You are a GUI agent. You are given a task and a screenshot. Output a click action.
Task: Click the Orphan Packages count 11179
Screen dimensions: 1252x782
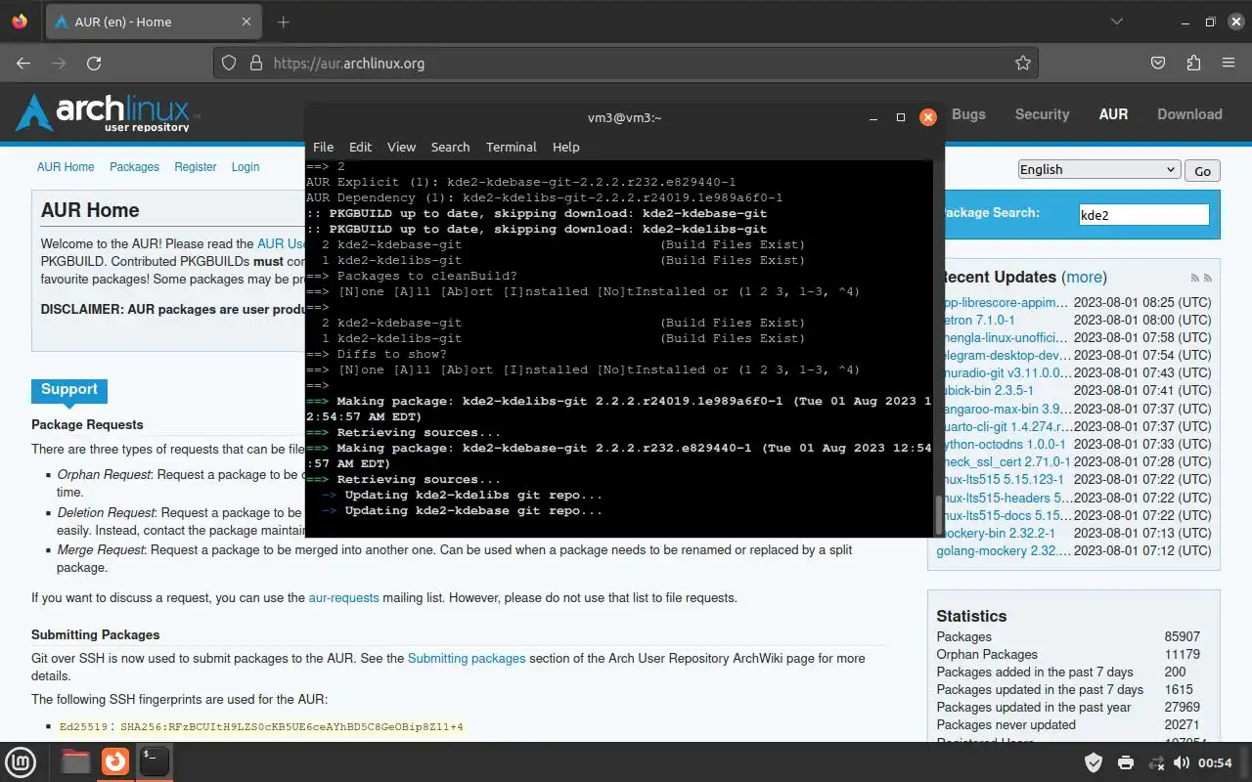[1182, 654]
